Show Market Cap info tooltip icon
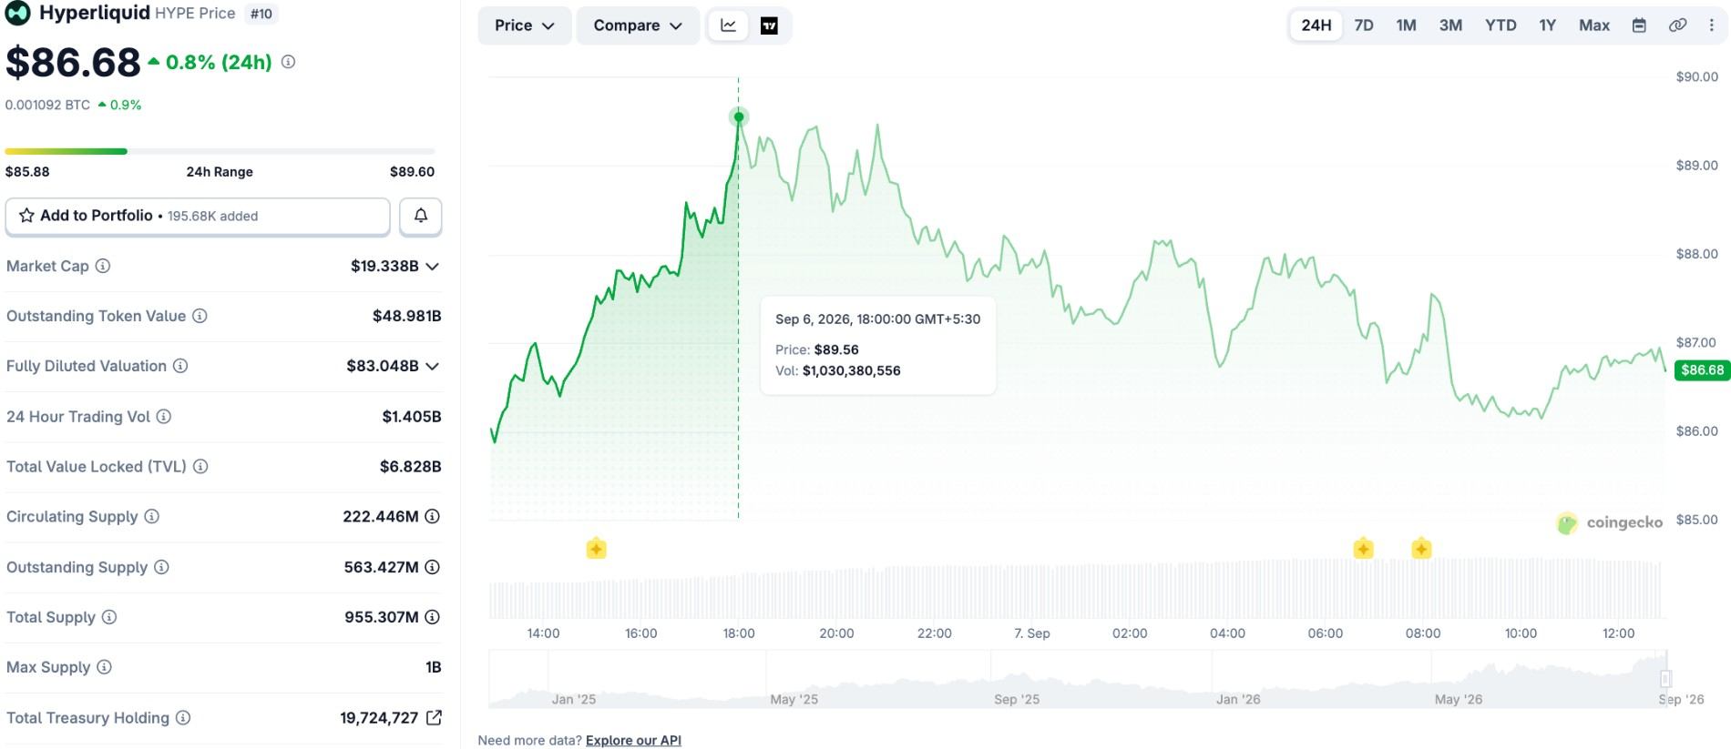This screenshot has height=749, width=1731. [x=103, y=266]
